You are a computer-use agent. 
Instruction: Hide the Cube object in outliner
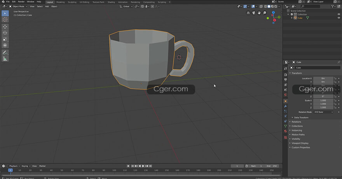tap(339, 18)
